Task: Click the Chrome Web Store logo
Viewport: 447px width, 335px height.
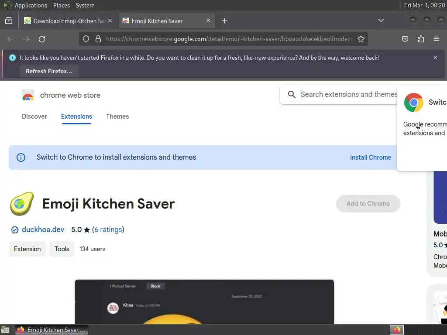Action: [x=28, y=95]
